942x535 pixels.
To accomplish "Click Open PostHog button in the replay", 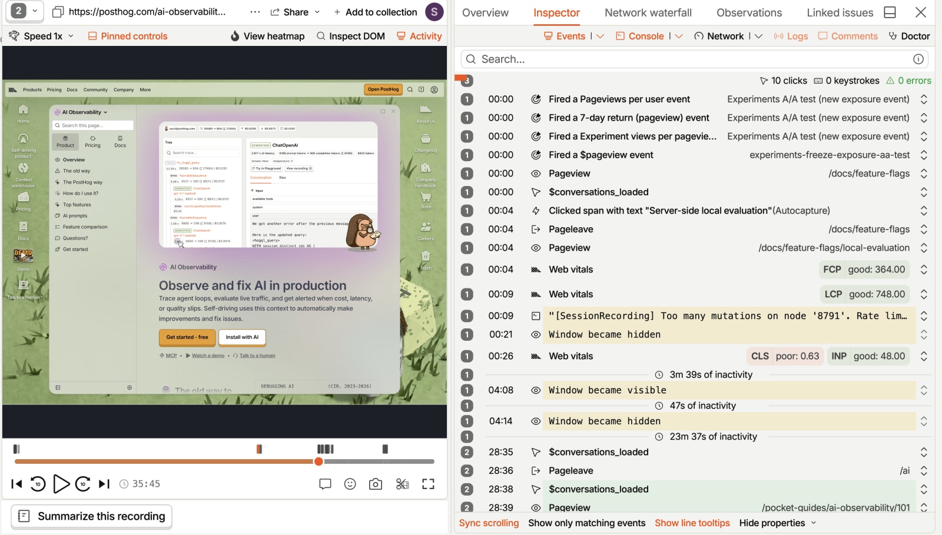I will point(383,89).
